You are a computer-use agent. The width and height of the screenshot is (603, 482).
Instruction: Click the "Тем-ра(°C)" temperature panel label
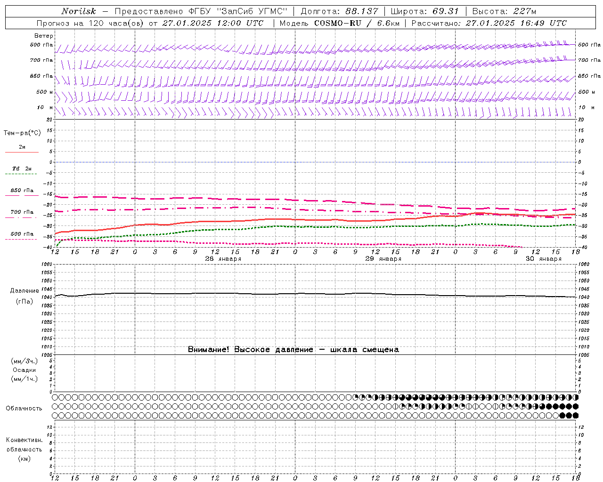coord(22,133)
